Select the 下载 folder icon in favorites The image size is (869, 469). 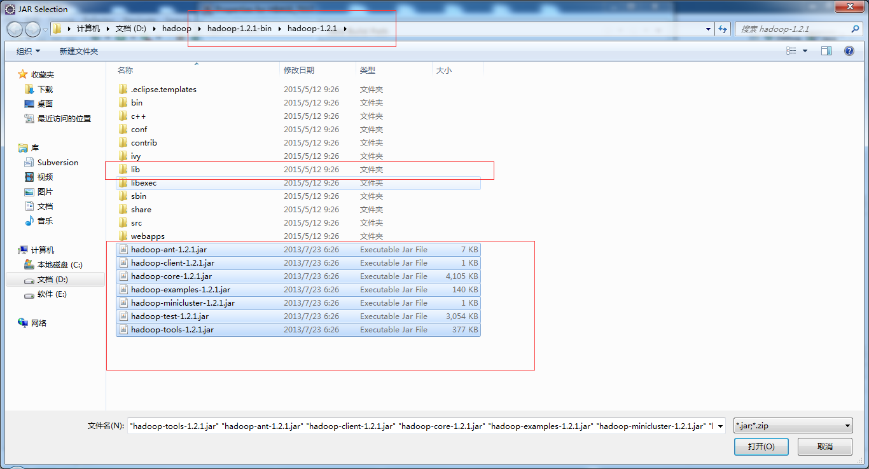click(29, 89)
